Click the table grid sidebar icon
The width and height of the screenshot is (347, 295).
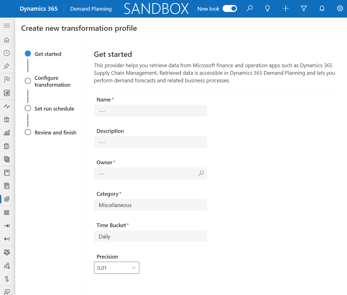(7, 213)
